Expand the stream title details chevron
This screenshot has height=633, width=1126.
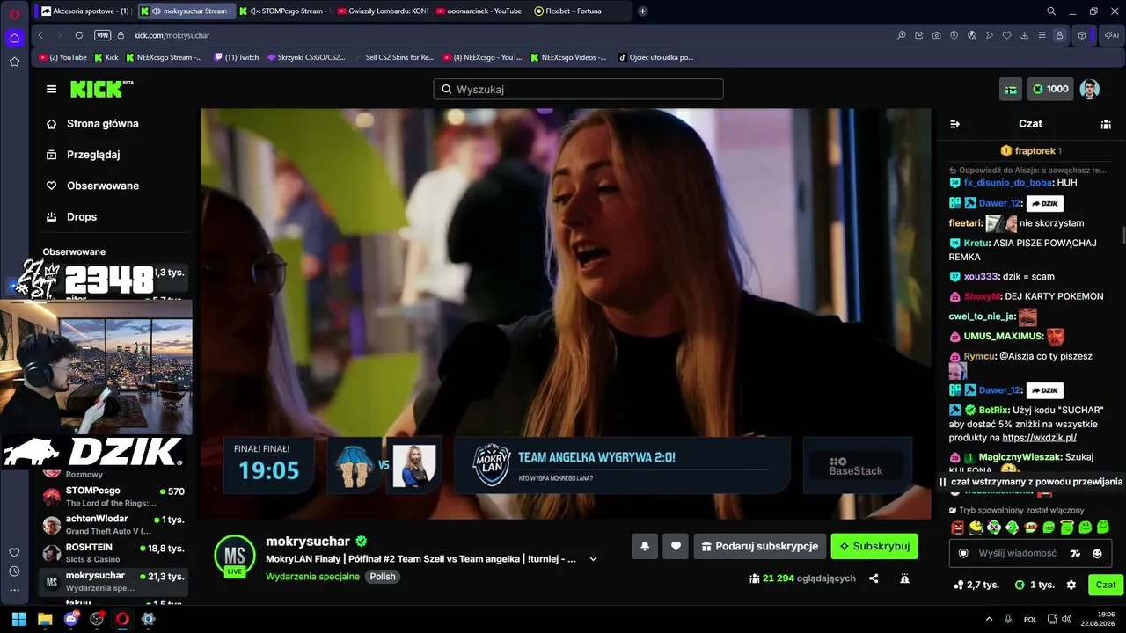pos(593,559)
